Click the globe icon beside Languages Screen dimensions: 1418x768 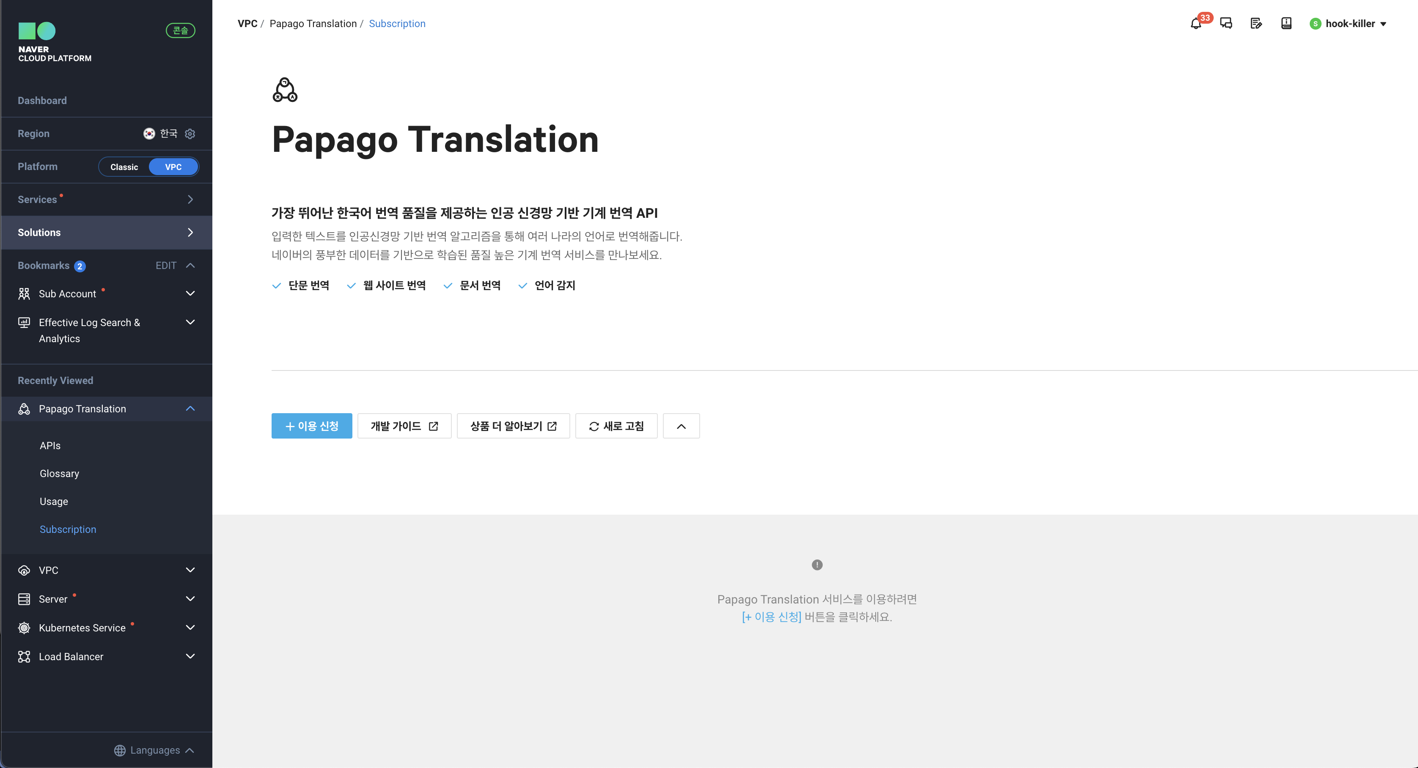(x=119, y=750)
